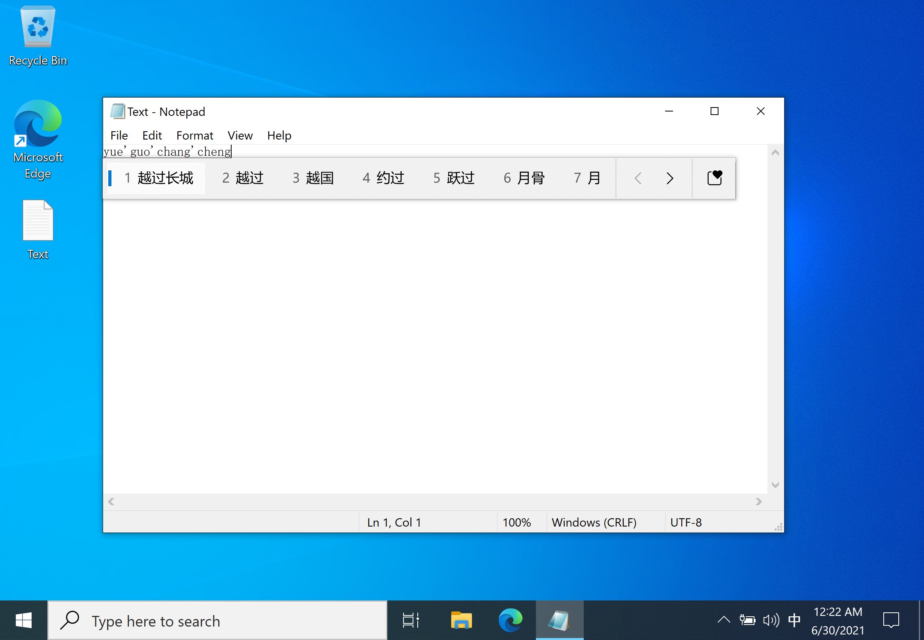Click the Type here to search box
This screenshot has width=924, height=640.
pyautogui.click(x=217, y=620)
